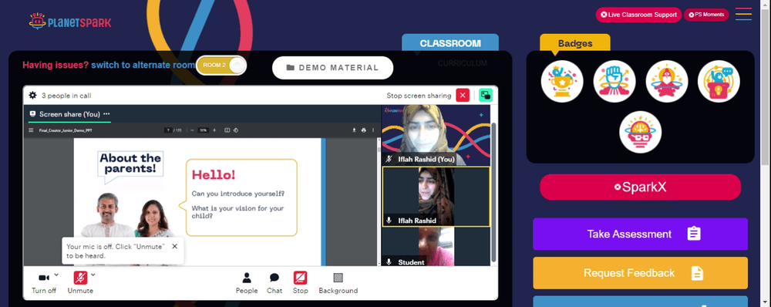Viewport: 771px width, 307px height.
Task: Open the People participants icon
Action: tap(247, 278)
